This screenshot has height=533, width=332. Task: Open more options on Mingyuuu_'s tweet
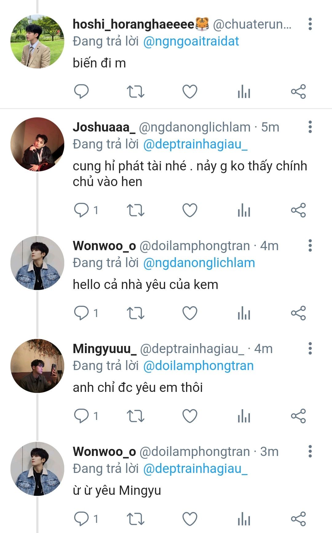click(x=310, y=348)
